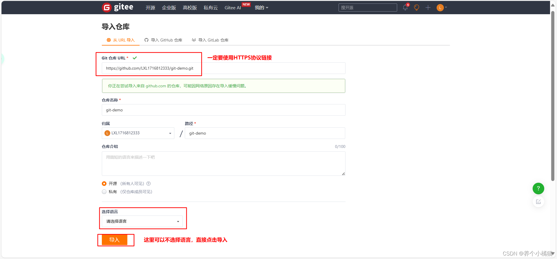Open the notifications bell
The height and width of the screenshot is (259, 557).
(x=405, y=8)
